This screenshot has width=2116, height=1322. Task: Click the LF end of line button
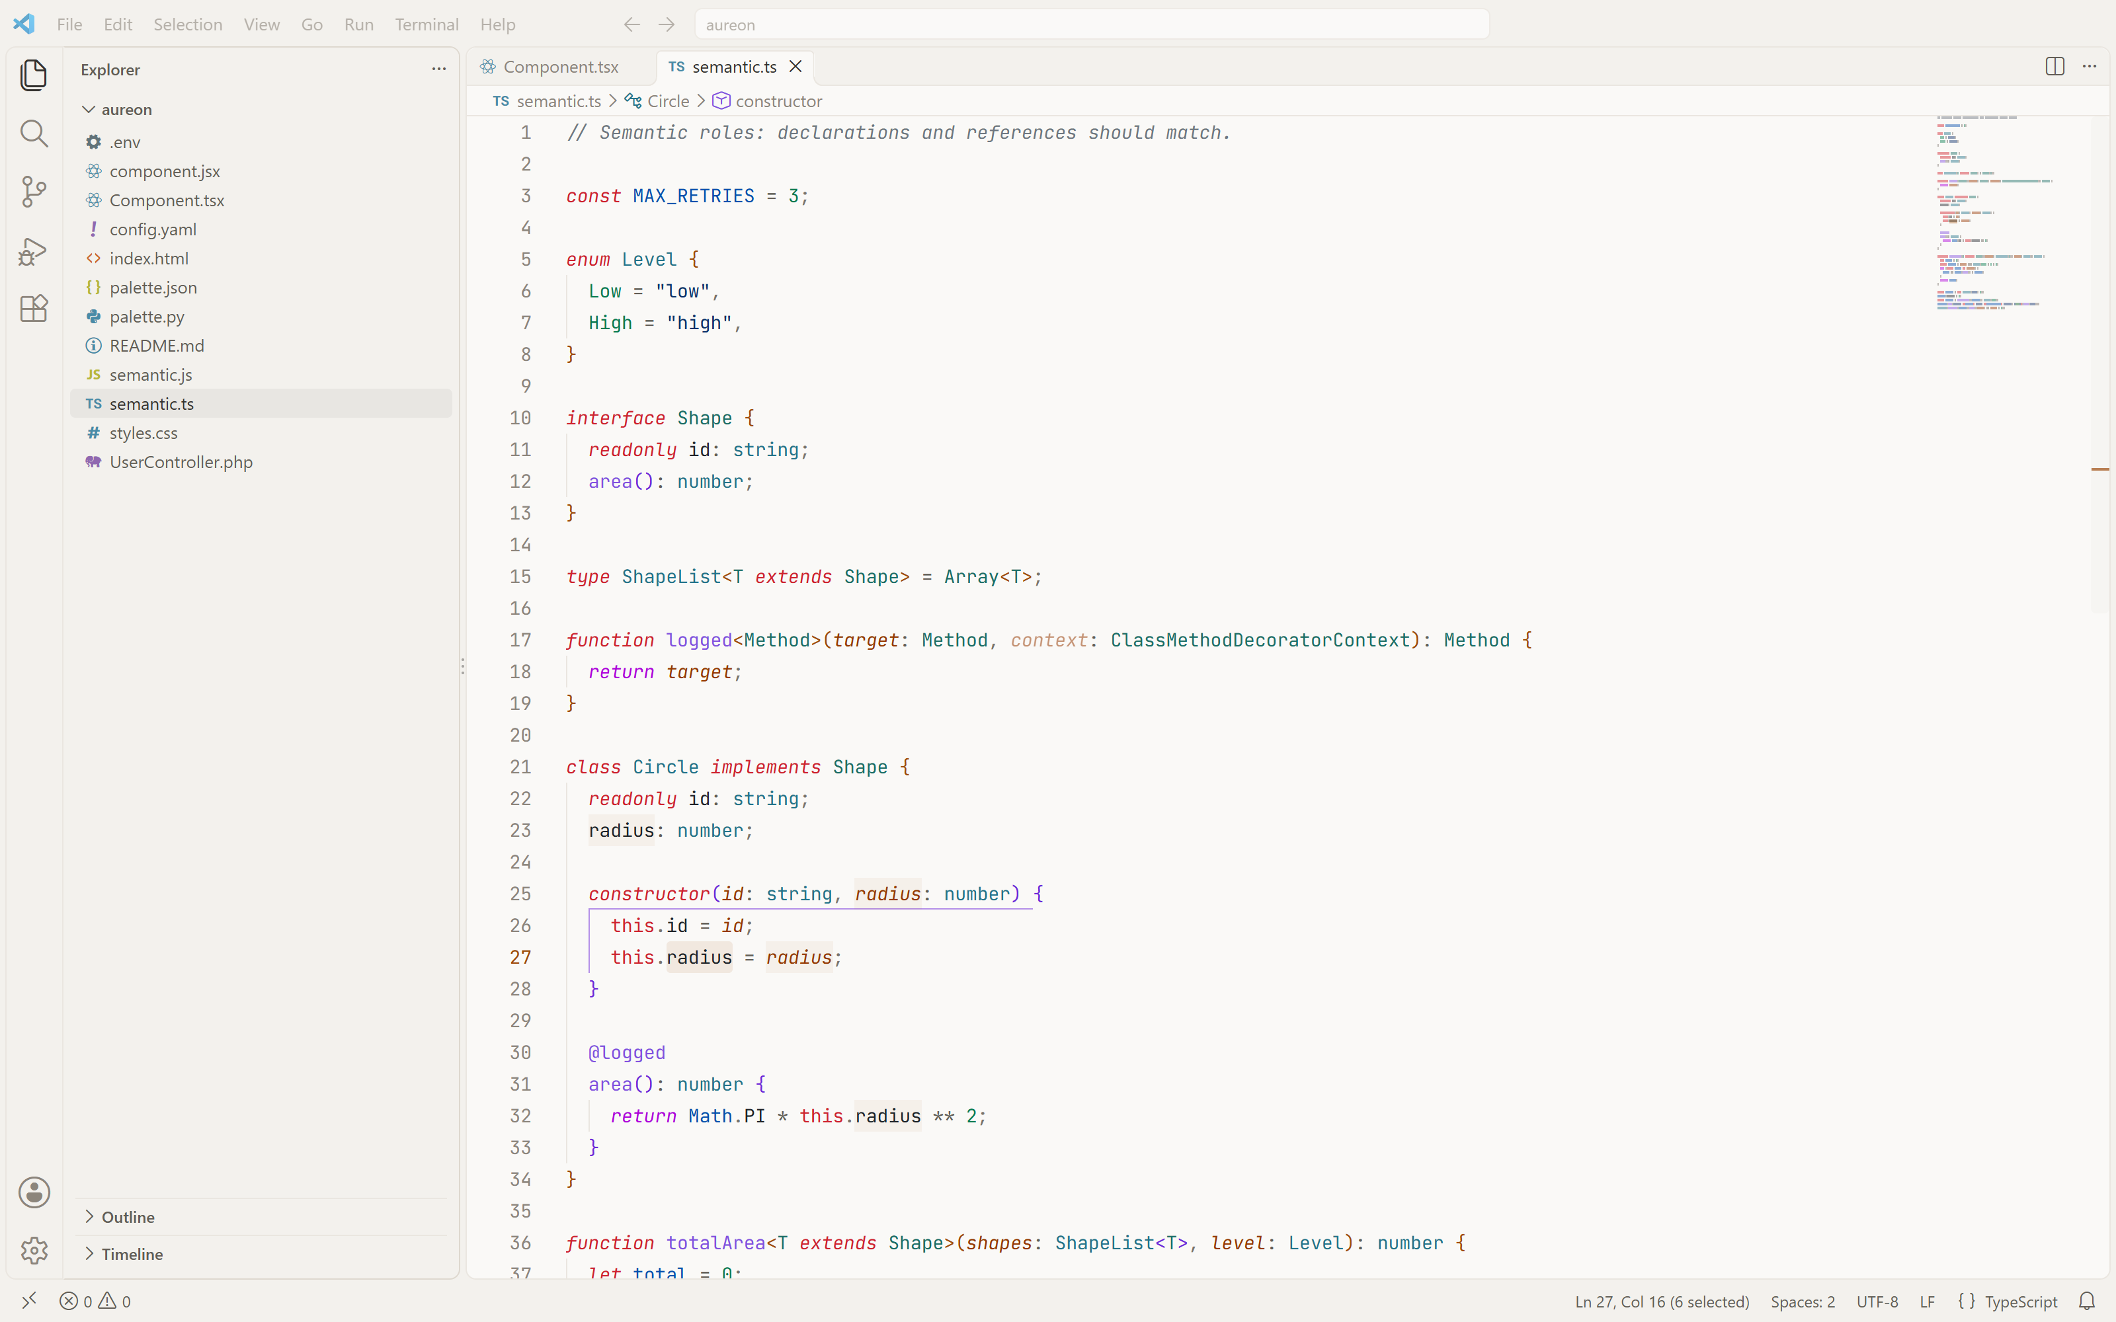1927,1301
